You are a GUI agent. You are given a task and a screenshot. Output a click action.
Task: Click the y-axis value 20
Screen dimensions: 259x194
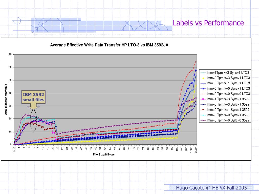(x=10, y=119)
